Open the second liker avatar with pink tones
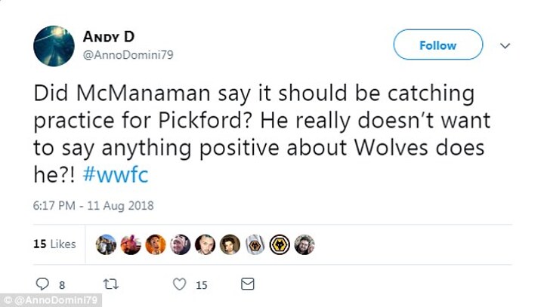The width and height of the screenshot is (544, 307). [131, 244]
